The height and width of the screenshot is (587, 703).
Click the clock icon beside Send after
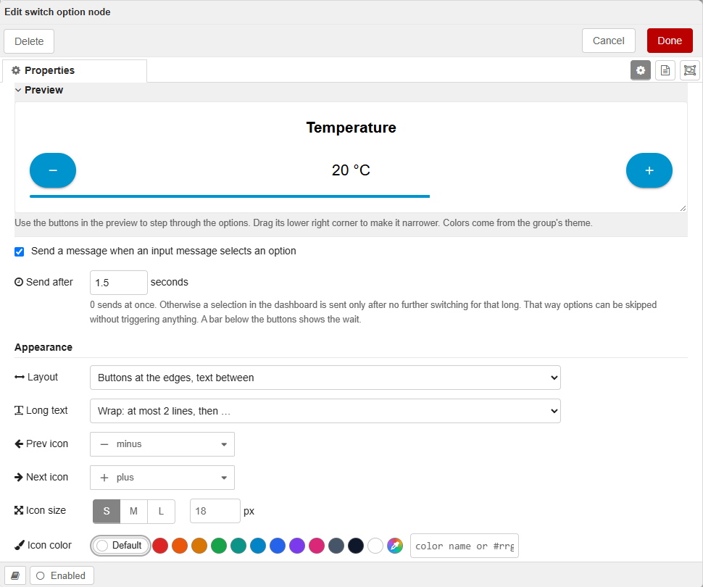click(19, 282)
